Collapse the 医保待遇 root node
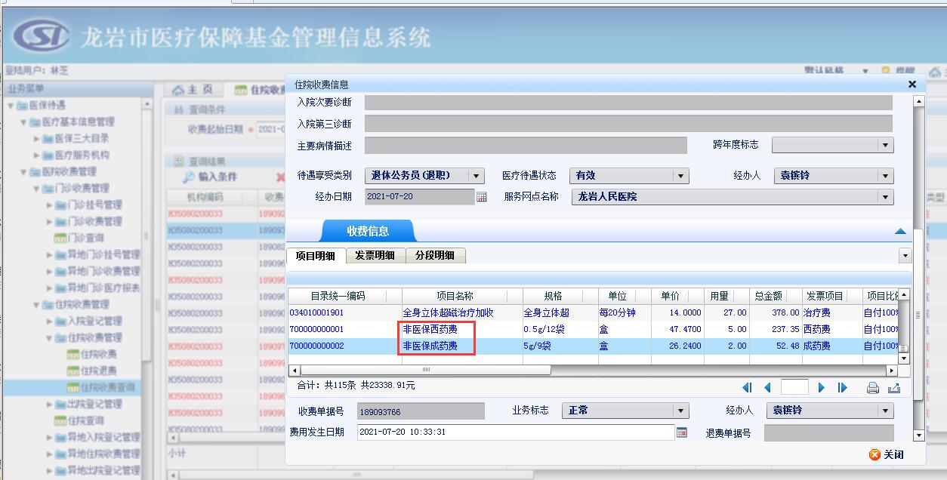 point(11,105)
